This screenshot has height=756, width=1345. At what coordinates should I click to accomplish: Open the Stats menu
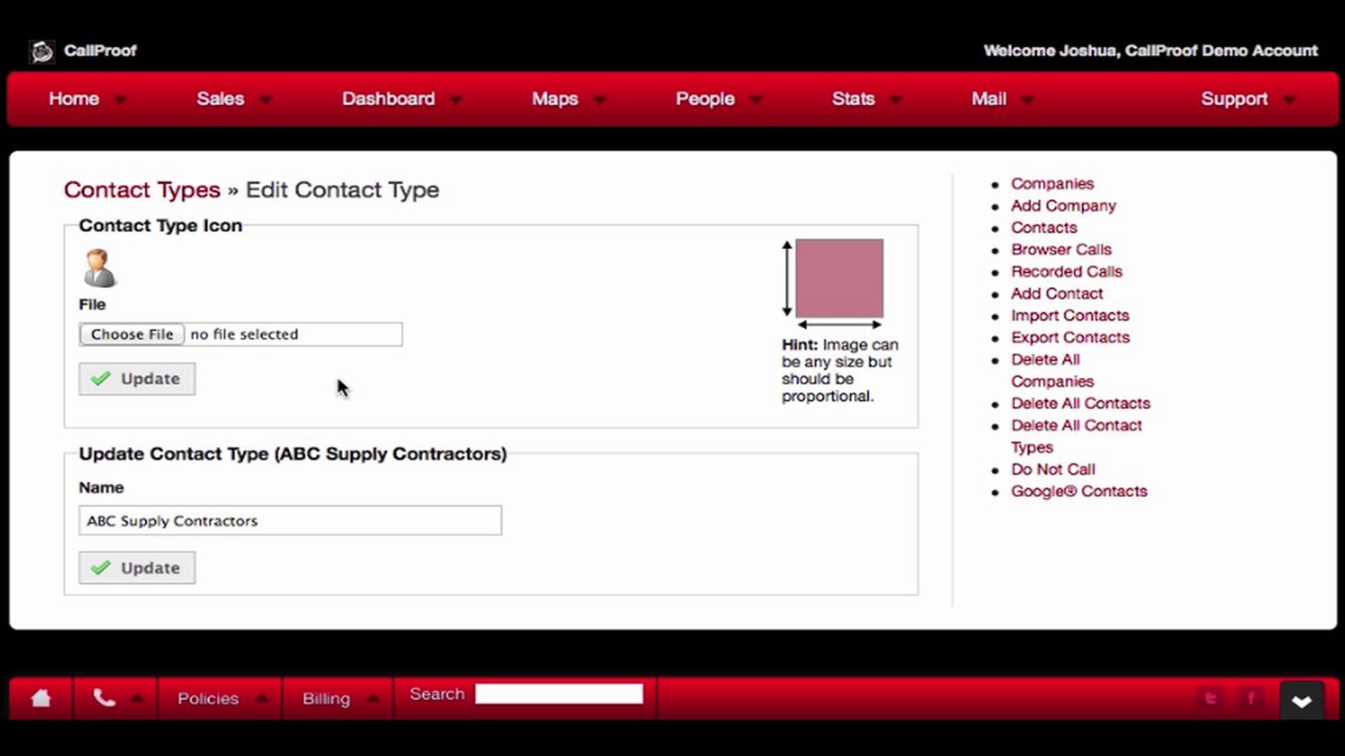(853, 99)
